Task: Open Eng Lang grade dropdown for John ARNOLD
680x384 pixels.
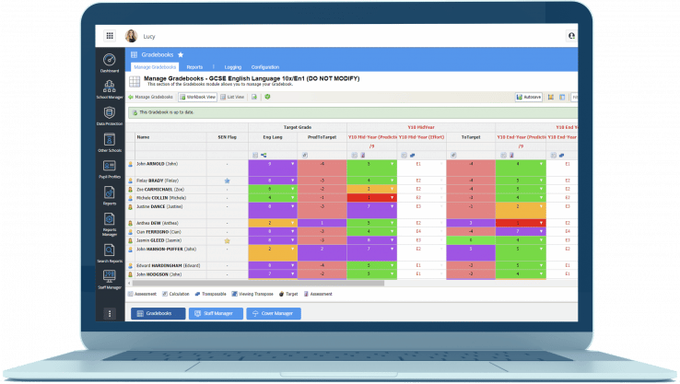Action: click(x=294, y=164)
